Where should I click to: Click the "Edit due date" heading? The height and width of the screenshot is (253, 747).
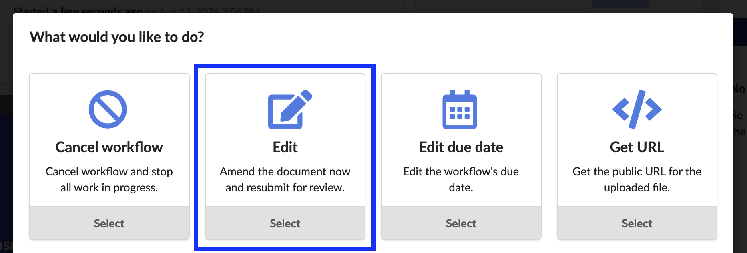coord(461,147)
